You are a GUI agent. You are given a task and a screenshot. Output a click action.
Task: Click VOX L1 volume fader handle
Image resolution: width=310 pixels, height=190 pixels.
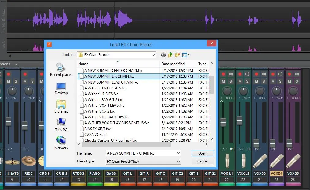[x=223, y=122]
